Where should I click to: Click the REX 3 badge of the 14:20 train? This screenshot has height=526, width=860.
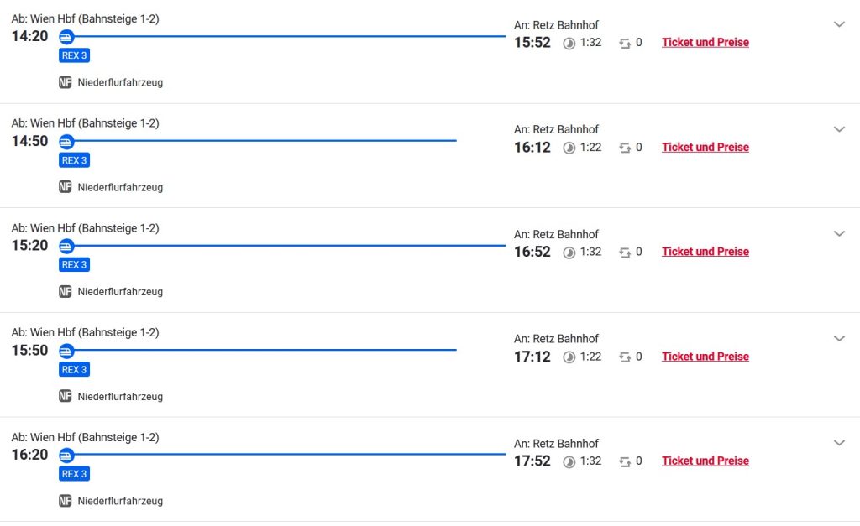(x=74, y=55)
